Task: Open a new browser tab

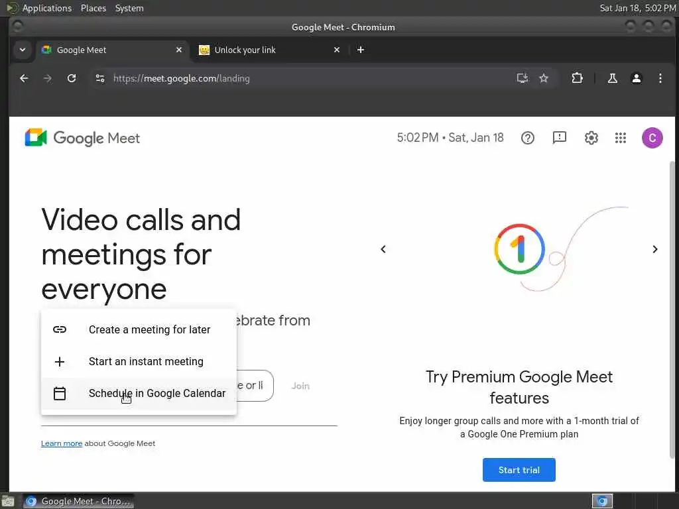Action: (361, 50)
